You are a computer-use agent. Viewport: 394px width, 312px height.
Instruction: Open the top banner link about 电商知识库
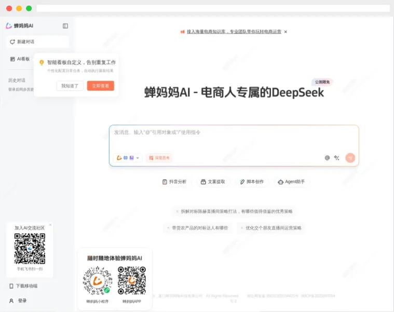point(234,32)
